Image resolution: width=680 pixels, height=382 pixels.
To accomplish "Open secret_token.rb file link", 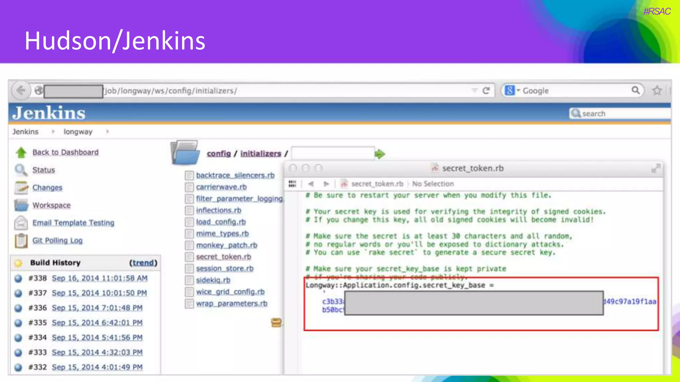I will point(223,257).
